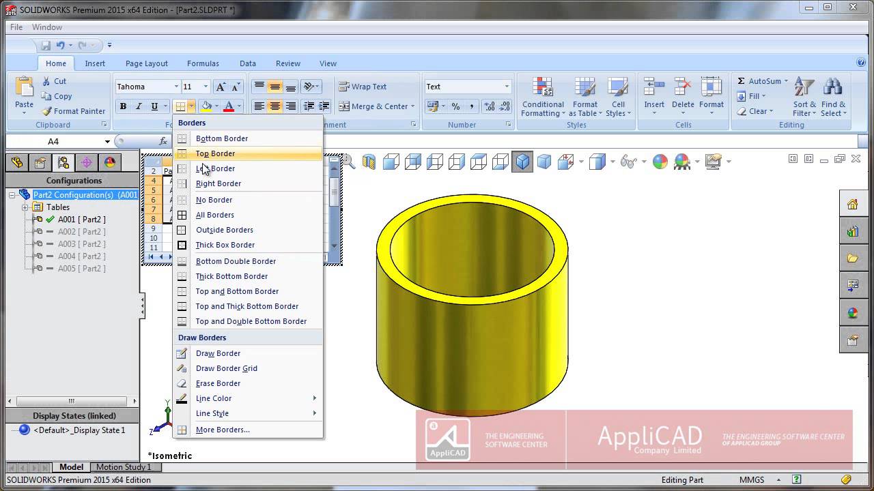Click the AutoSum button
Viewport: 874px width, 491px height.
[762, 81]
